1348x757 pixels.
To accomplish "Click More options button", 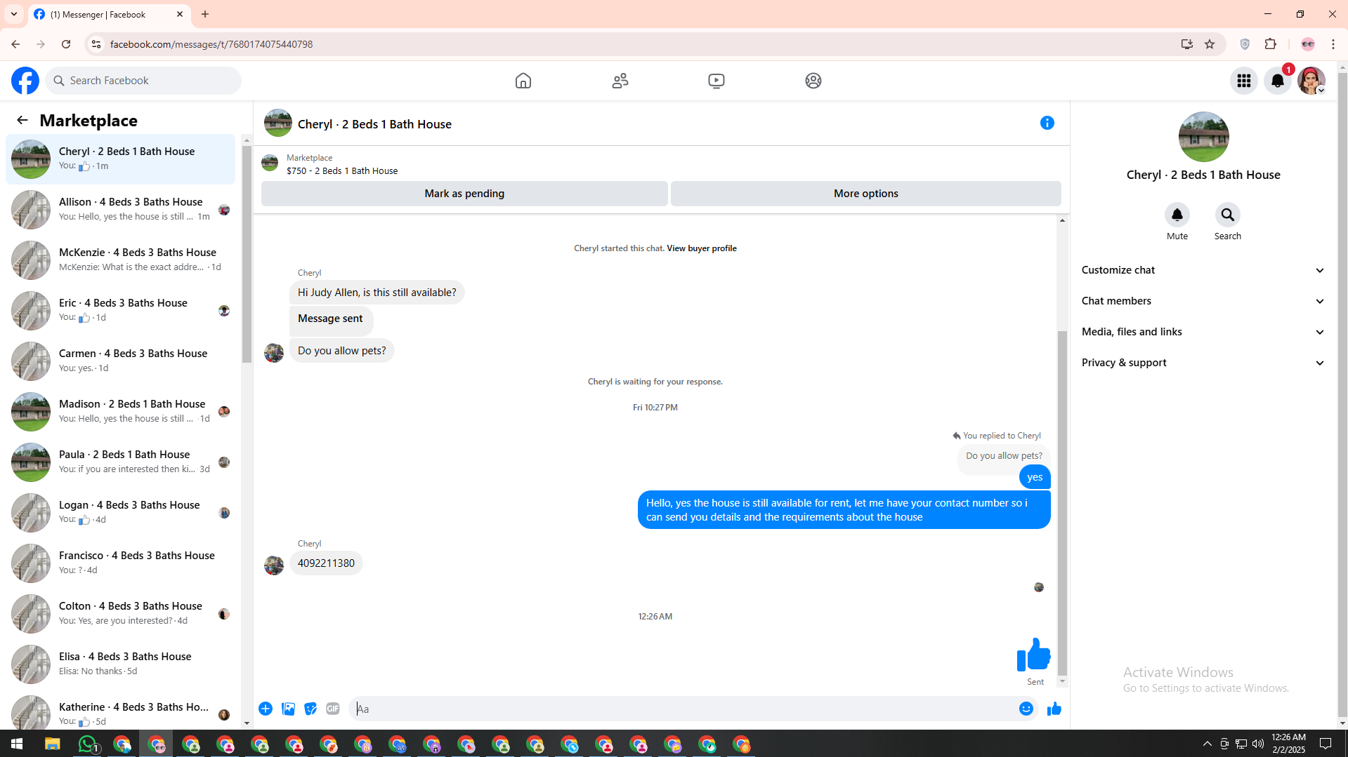I will 866,194.
